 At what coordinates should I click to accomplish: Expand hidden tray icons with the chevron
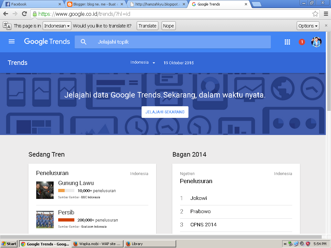(285, 244)
